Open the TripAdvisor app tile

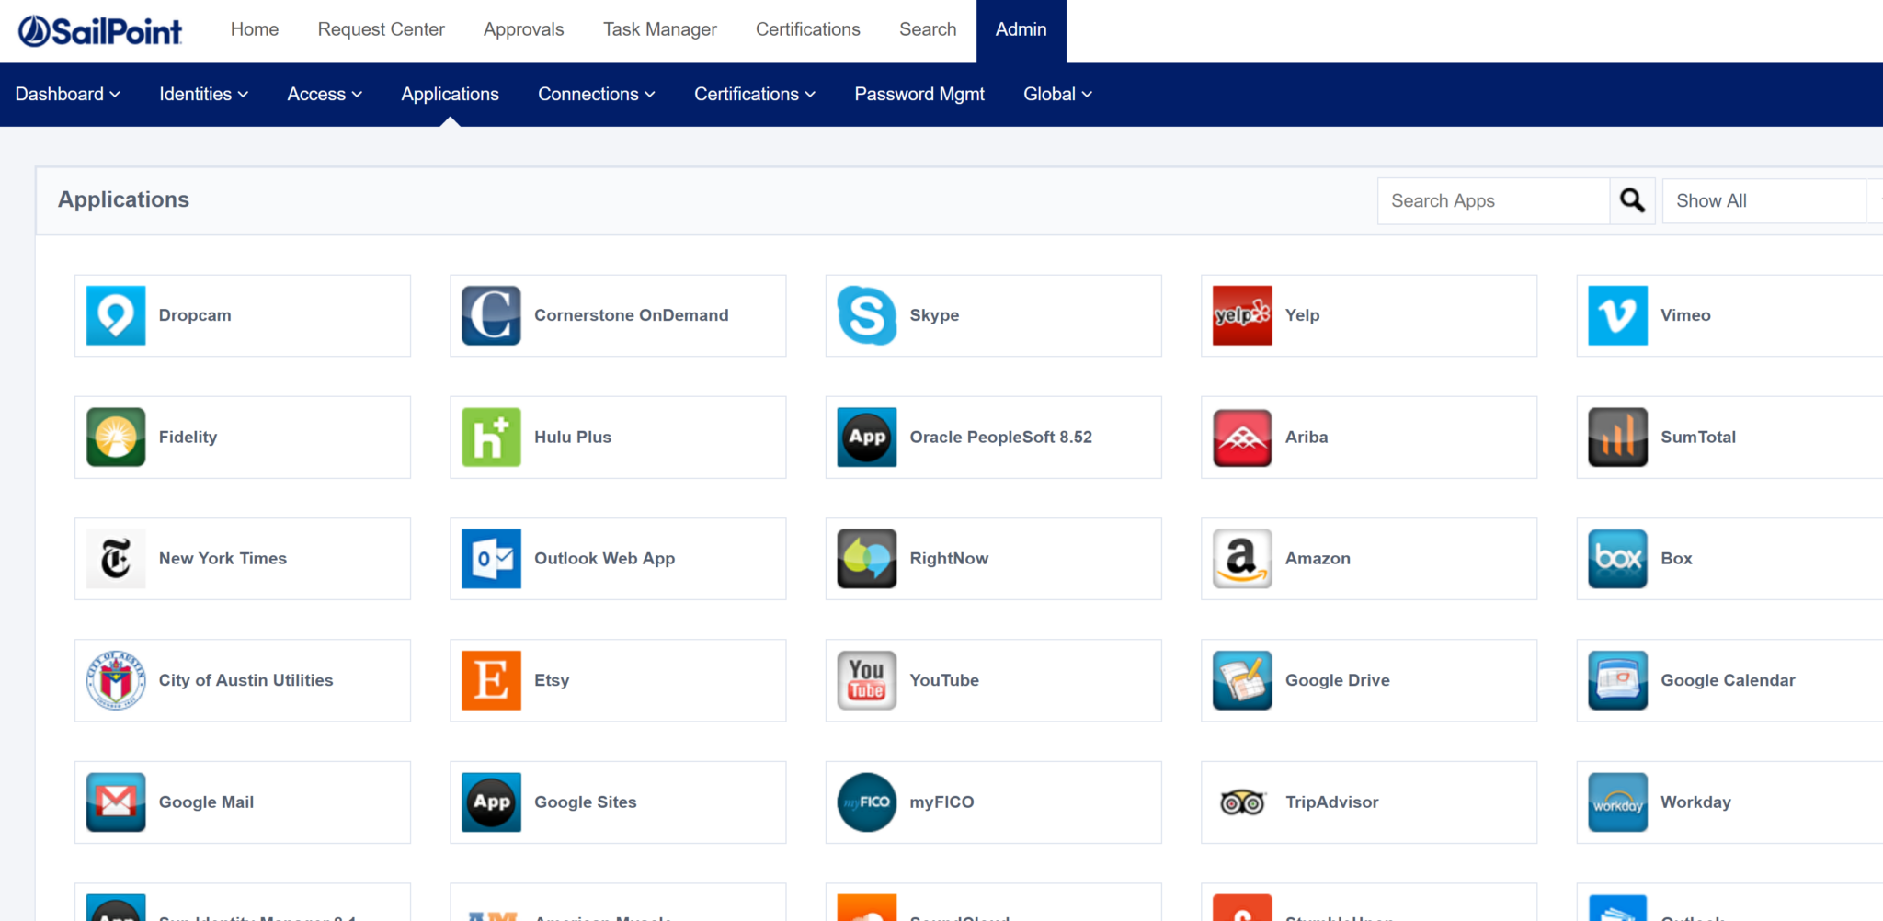(1367, 802)
